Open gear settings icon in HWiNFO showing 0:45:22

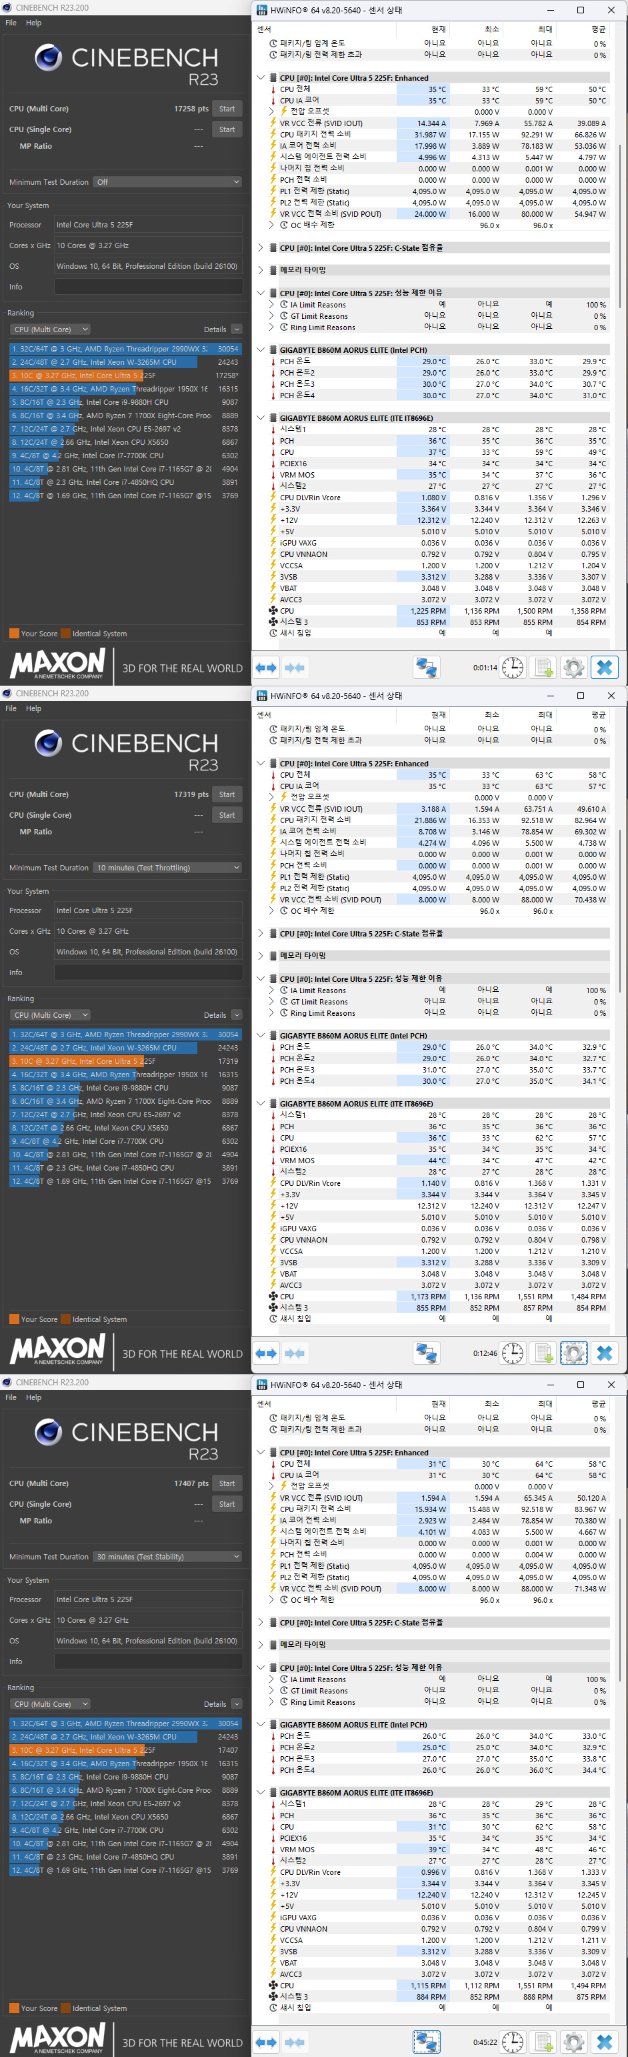[x=574, y=2042]
